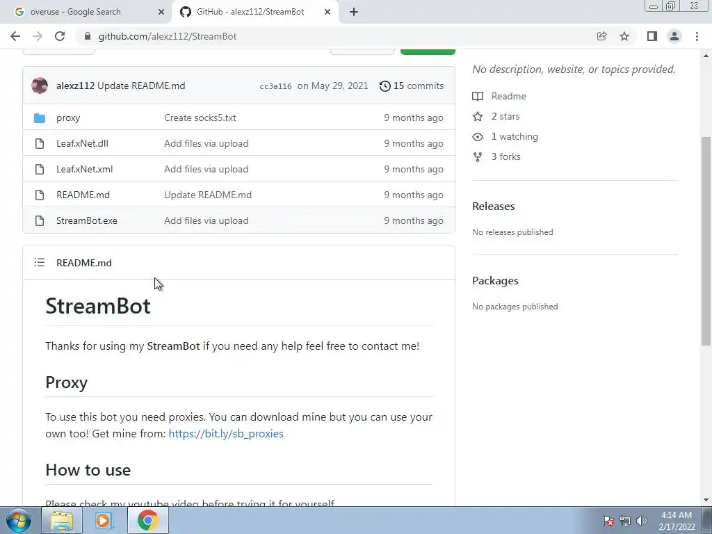View the 15 commits history
The width and height of the screenshot is (712, 534).
[x=418, y=86]
